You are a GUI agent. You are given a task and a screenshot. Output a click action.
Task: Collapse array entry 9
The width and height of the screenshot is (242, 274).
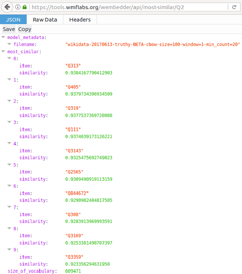pyautogui.click(x=9, y=250)
